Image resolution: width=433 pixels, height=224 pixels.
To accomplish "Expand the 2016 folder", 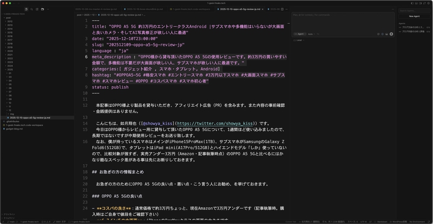I will click(x=10, y=36).
